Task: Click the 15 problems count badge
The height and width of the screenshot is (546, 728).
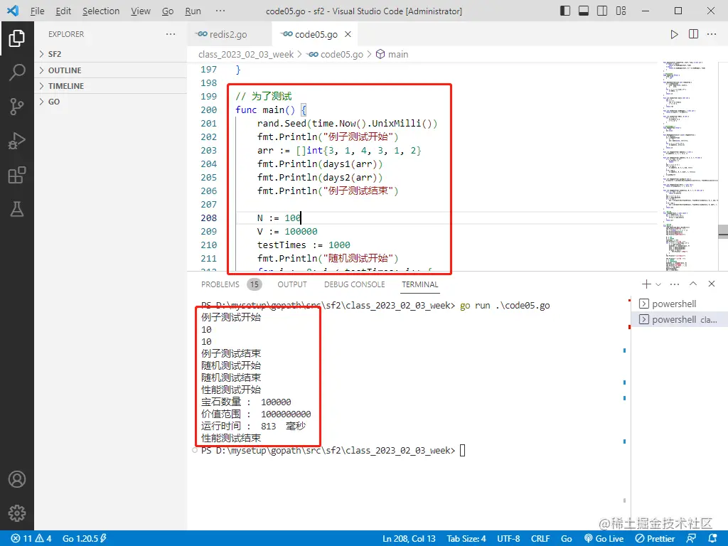Action: tap(254, 284)
